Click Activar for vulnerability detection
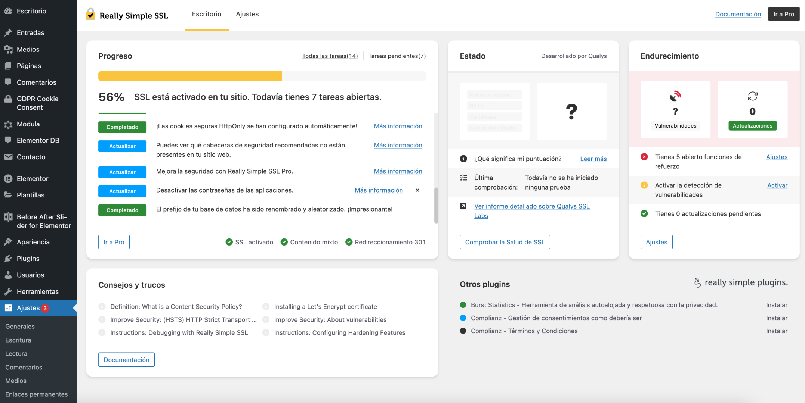 click(x=777, y=185)
